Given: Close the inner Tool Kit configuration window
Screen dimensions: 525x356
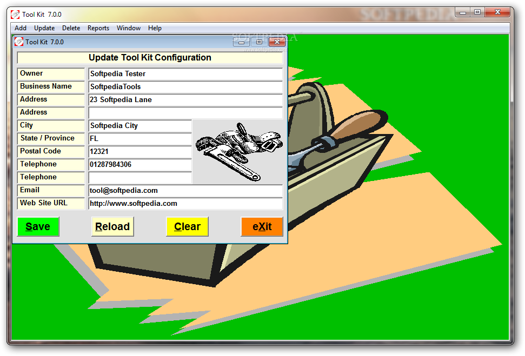Looking at the screenshot, I should click(277, 42).
